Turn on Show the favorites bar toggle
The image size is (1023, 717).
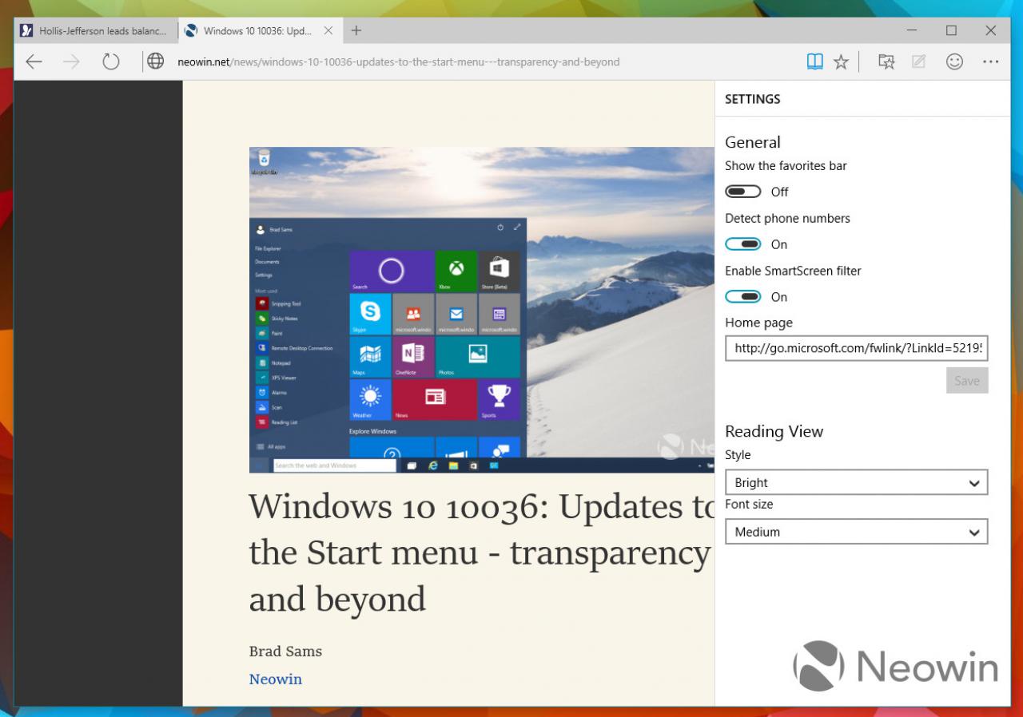coord(742,192)
